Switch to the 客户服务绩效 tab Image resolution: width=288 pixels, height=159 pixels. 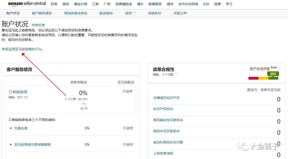click(x=42, y=13)
